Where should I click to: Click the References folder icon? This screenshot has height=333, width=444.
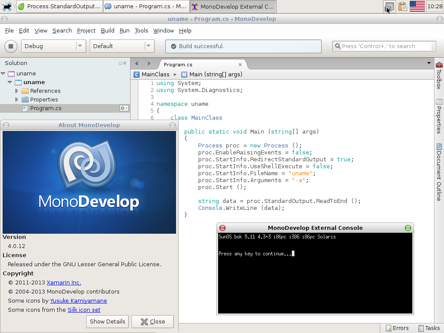point(25,91)
